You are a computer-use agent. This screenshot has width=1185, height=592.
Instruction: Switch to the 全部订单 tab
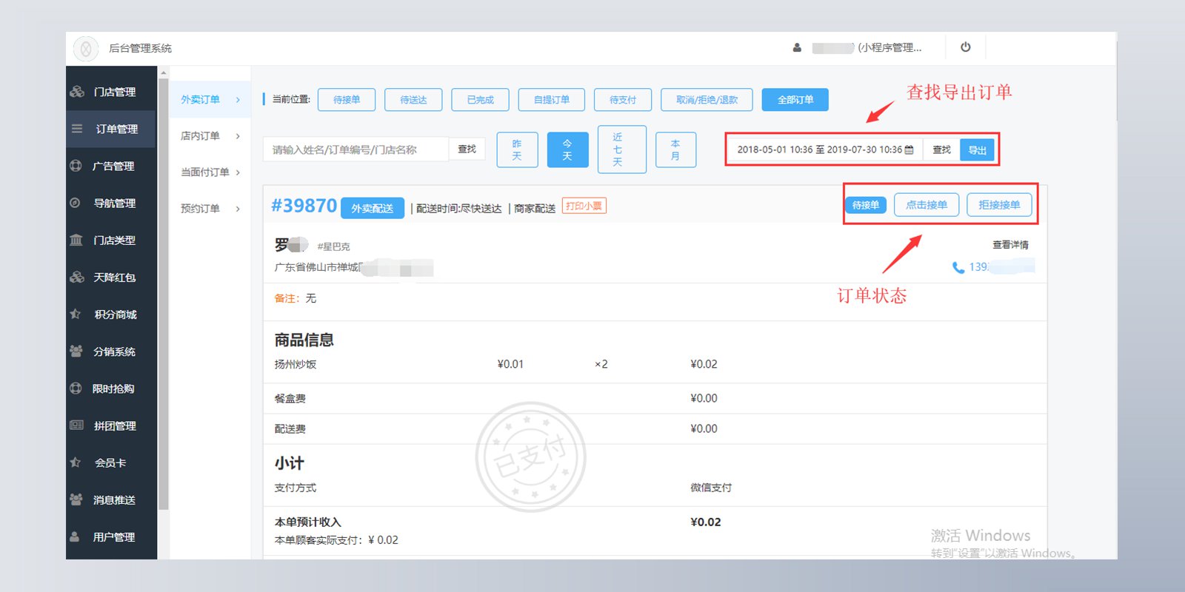coord(795,100)
